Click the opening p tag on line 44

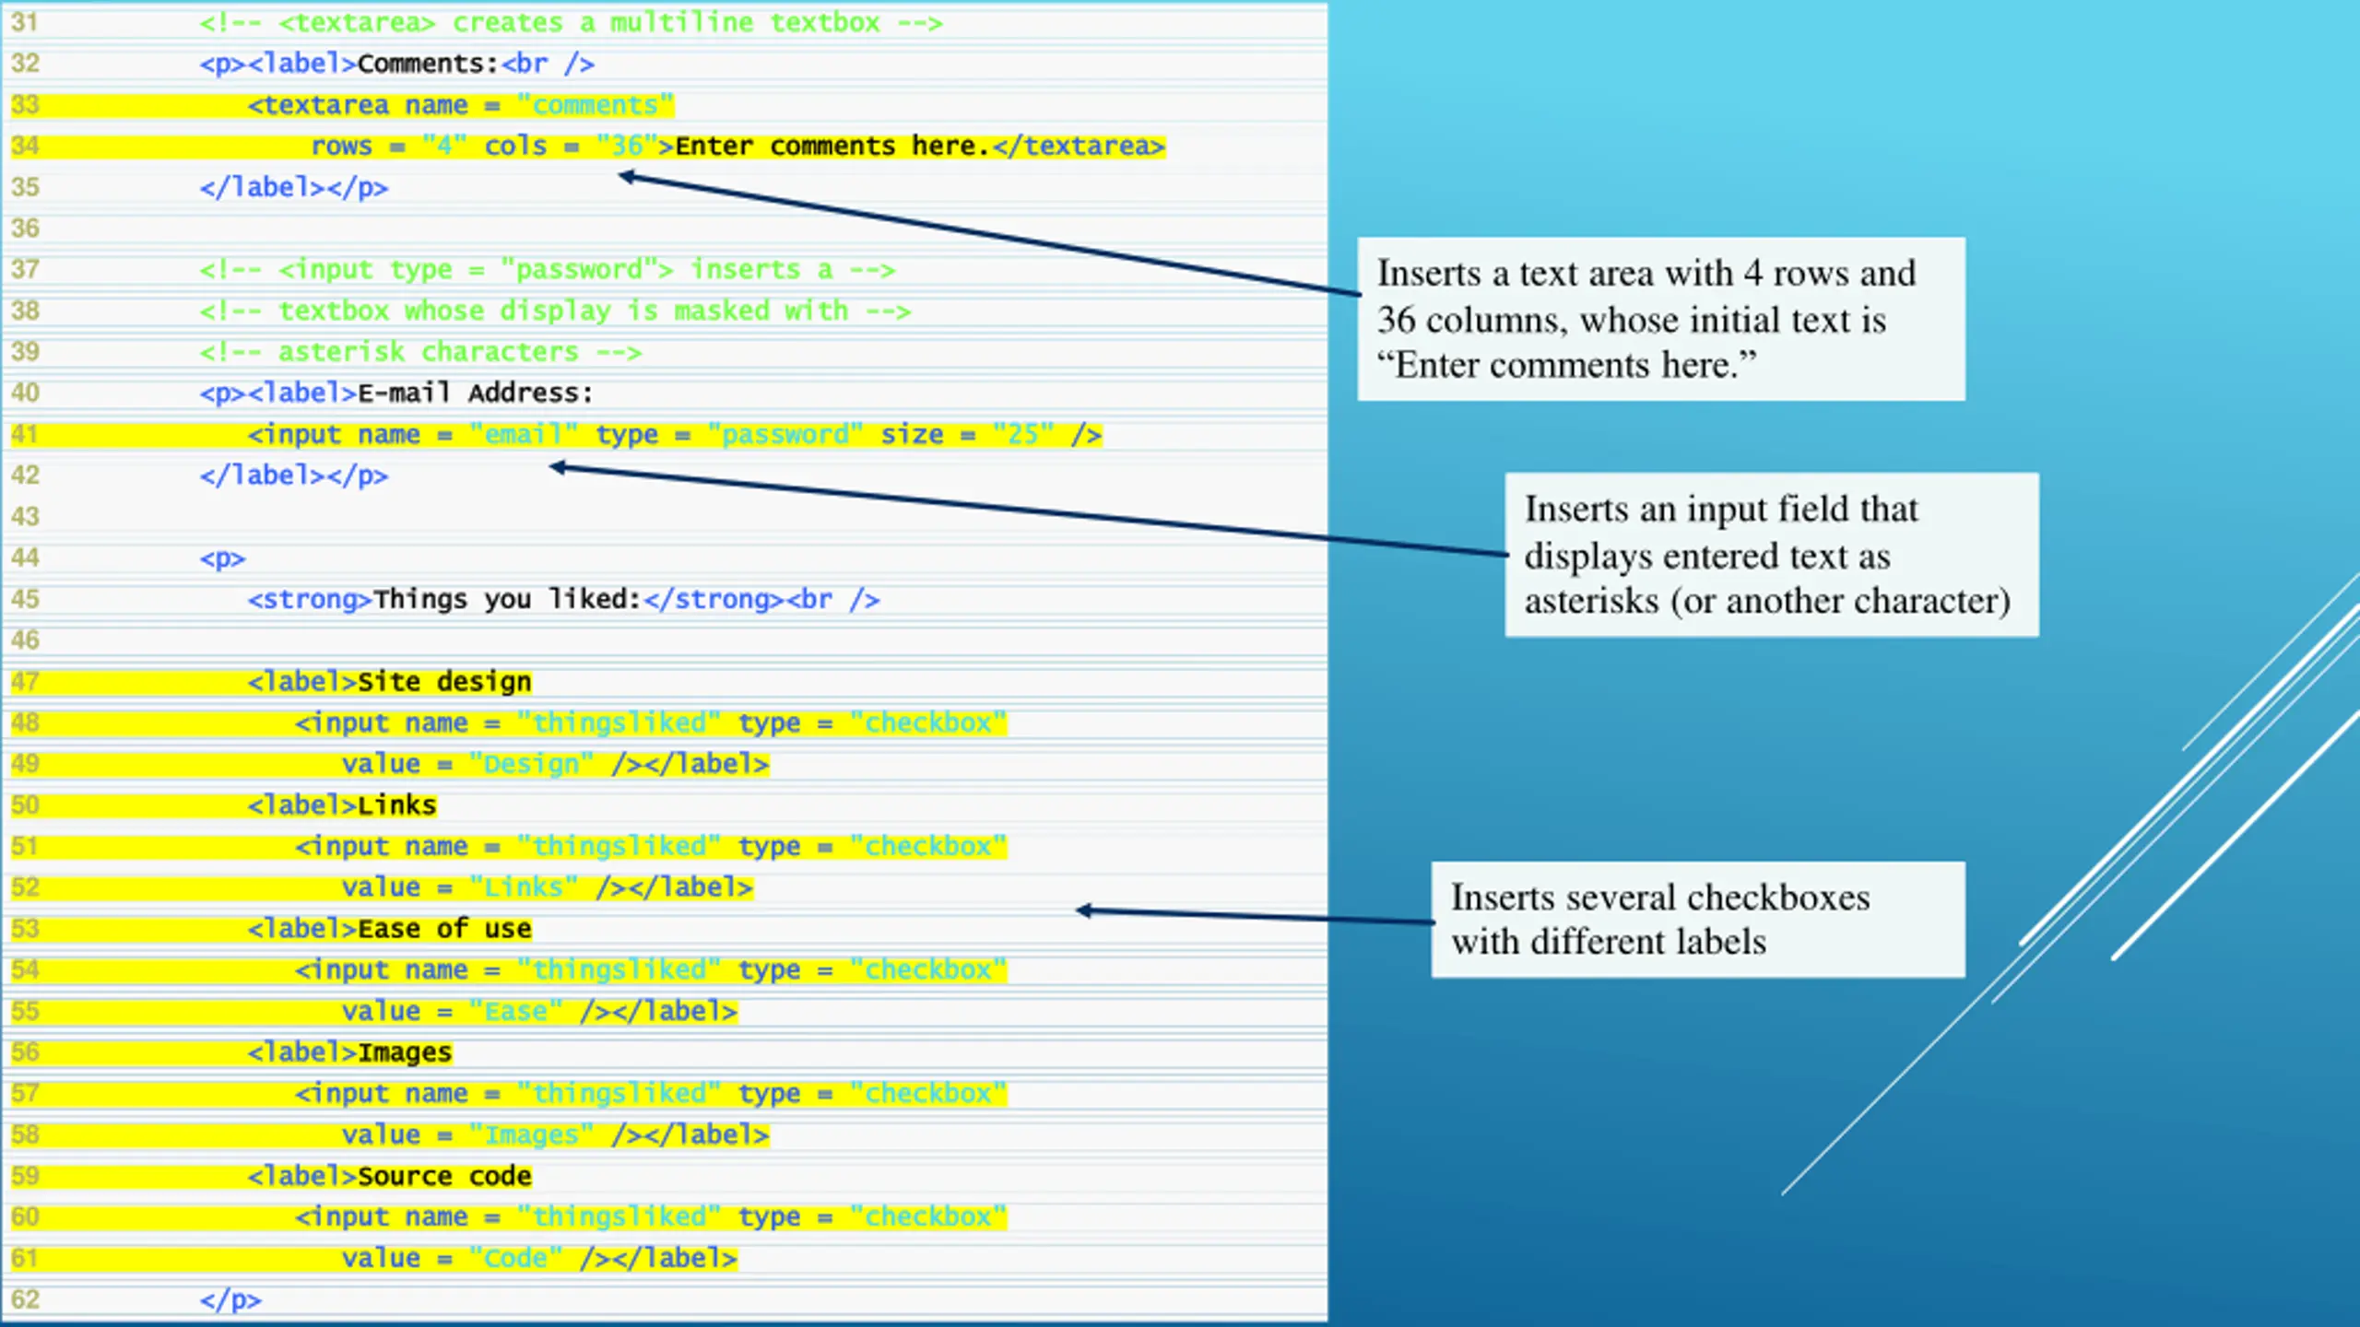(222, 558)
